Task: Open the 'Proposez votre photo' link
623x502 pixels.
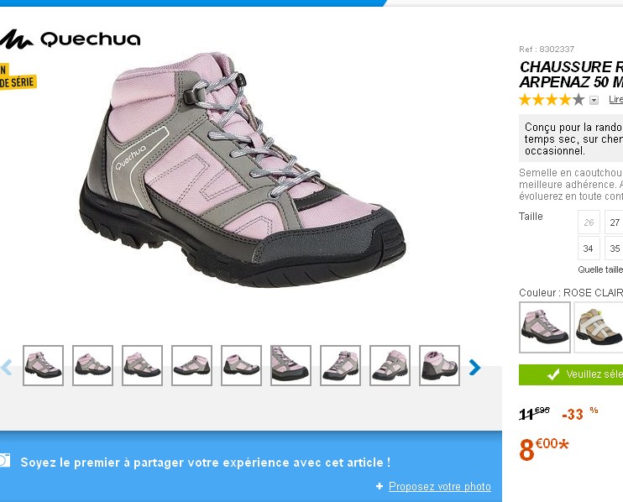Action: (439, 487)
